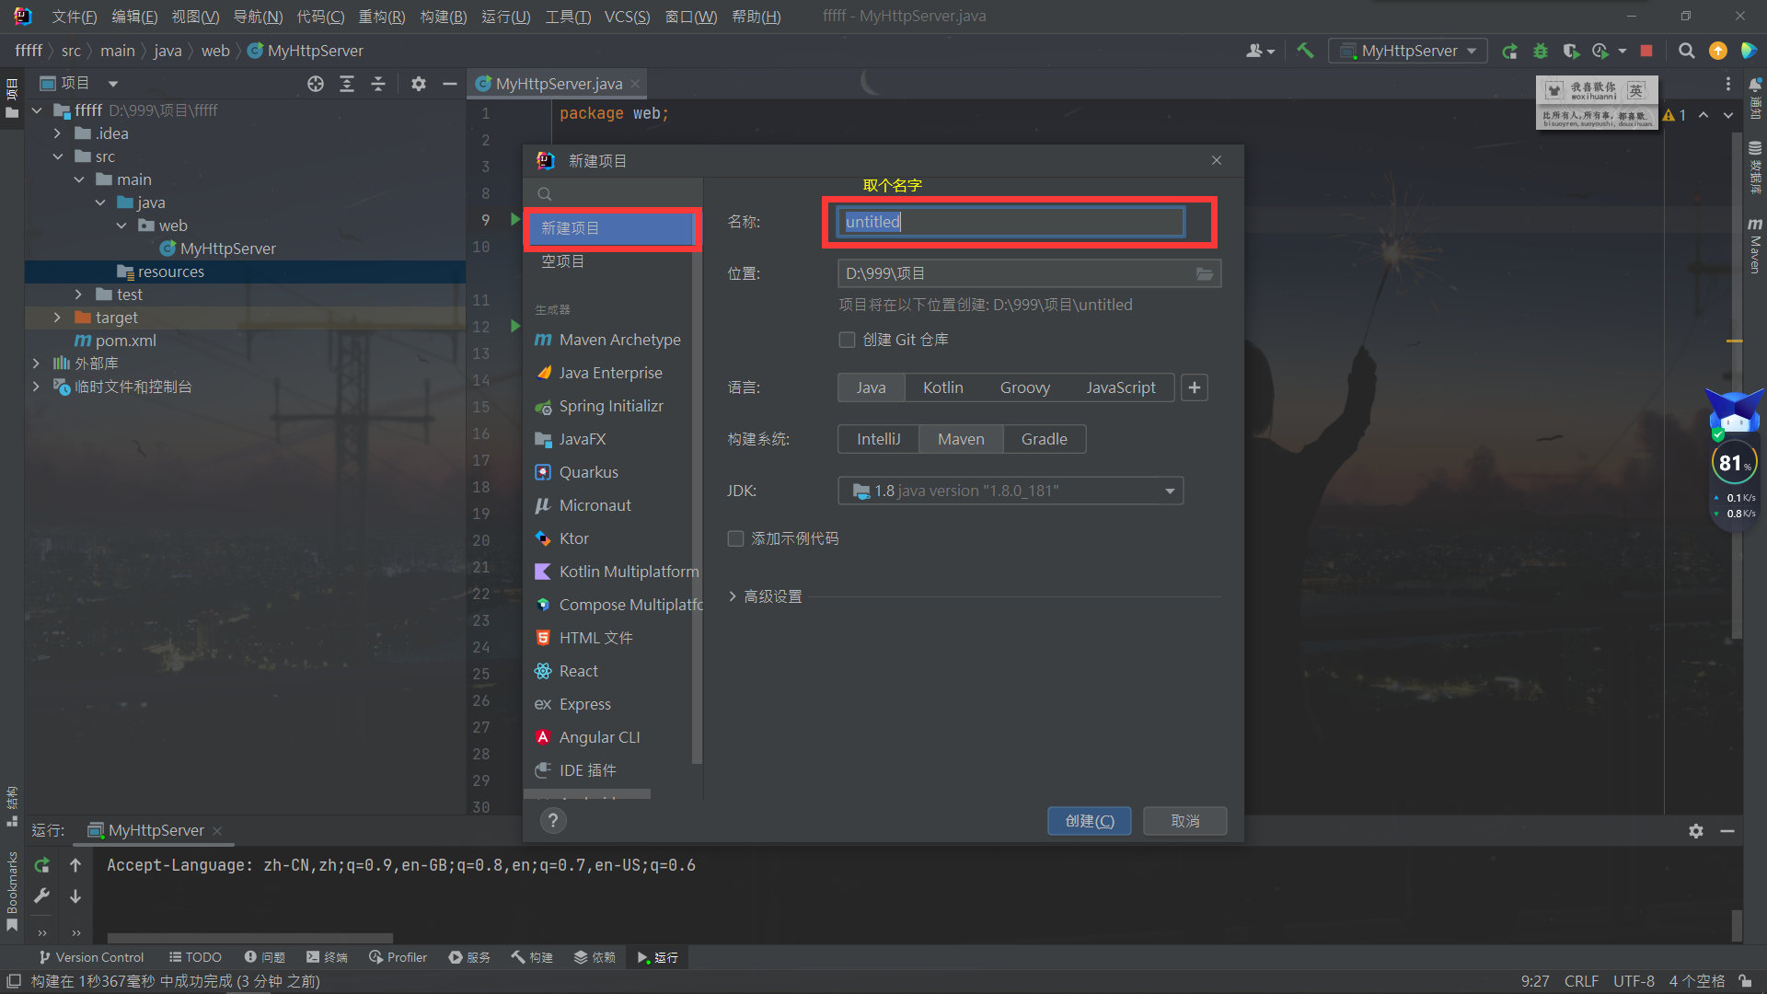The height and width of the screenshot is (994, 1767).
Task: Open the Profiler tool window tab
Action: pos(398,957)
